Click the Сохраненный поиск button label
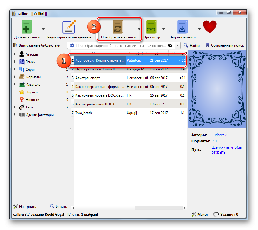Screen dimensions: 258x230 click(x=227, y=45)
